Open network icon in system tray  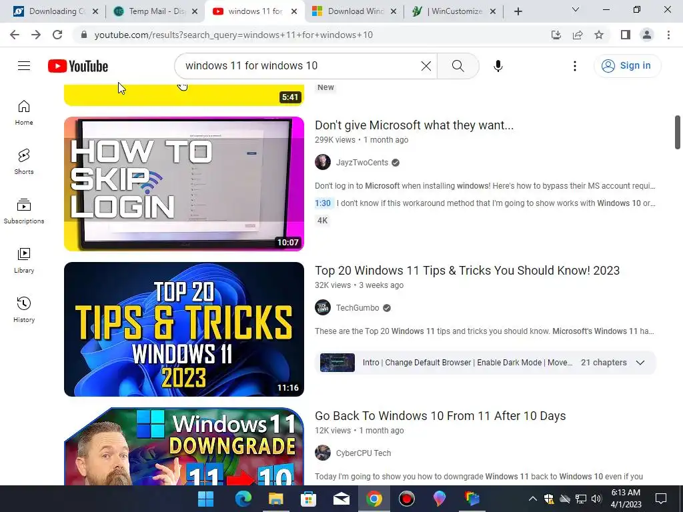[581, 499]
